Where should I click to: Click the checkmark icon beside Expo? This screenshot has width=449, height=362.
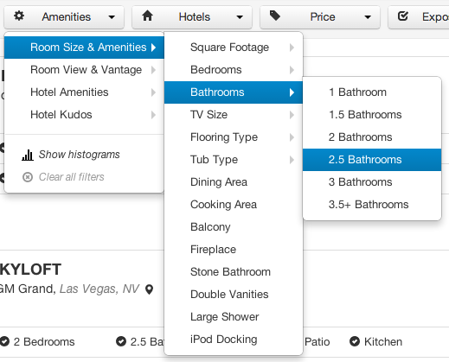point(402,16)
